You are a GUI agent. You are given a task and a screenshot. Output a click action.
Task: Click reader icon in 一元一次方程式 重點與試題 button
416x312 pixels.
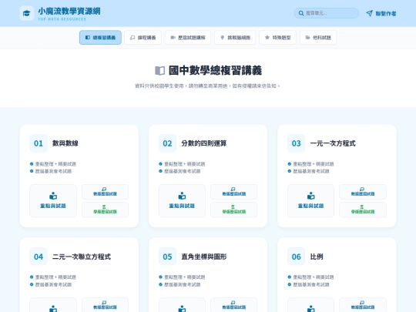point(311,196)
